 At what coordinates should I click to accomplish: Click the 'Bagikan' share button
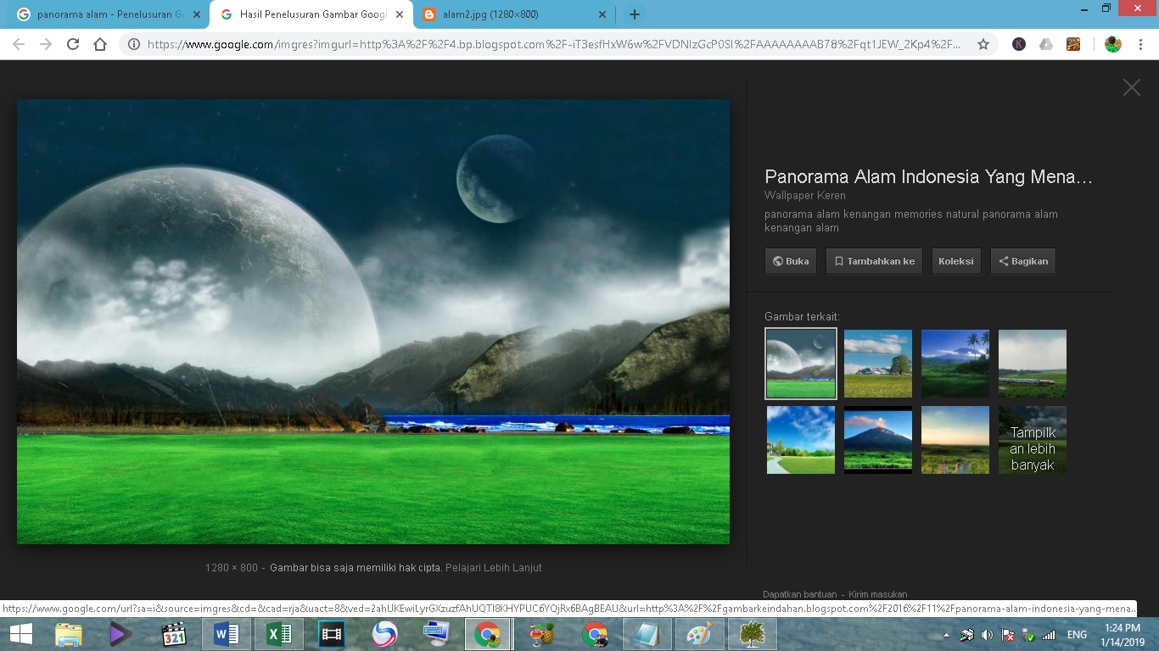tap(1023, 261)
